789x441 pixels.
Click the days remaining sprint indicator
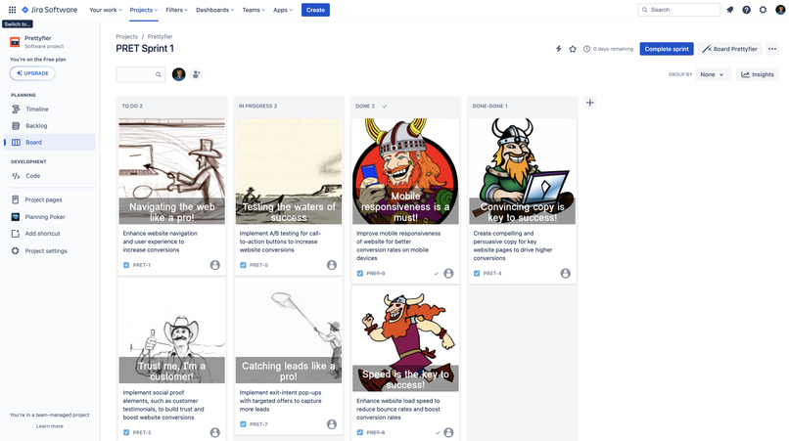pyautogui.click(x=608, y=49)
